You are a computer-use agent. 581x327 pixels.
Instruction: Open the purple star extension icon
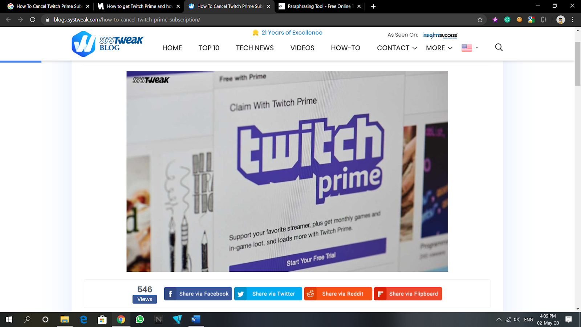(x=495, y=20)
